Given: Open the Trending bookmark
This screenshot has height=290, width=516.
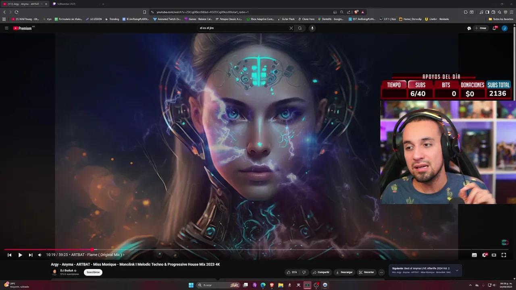Looking at the screenshot, I should pos(112,19).
